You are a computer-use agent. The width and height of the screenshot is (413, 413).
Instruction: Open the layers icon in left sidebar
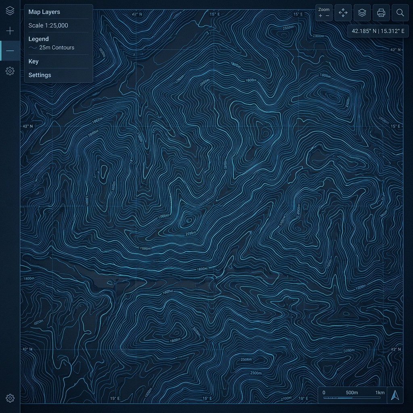[10, 11]
